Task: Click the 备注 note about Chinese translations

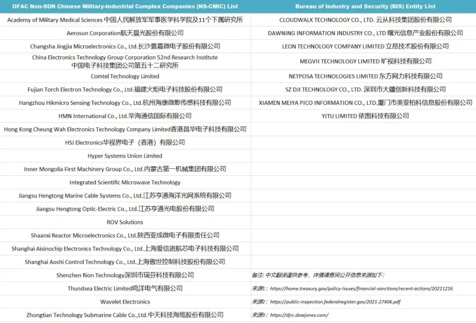Action: click(318, 275)
